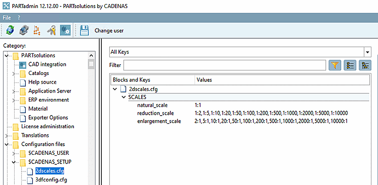Image resolution: width=378 pixels, height=185 pixels.
Task: Select 2dscales.cfg in the category tree
Action: tap(49, 171)
